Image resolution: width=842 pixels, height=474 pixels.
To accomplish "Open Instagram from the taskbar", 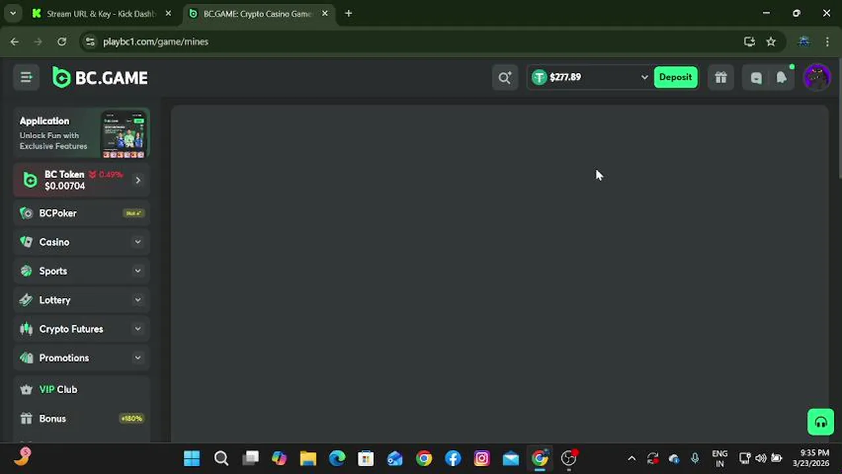I will (x=482, y=458).
